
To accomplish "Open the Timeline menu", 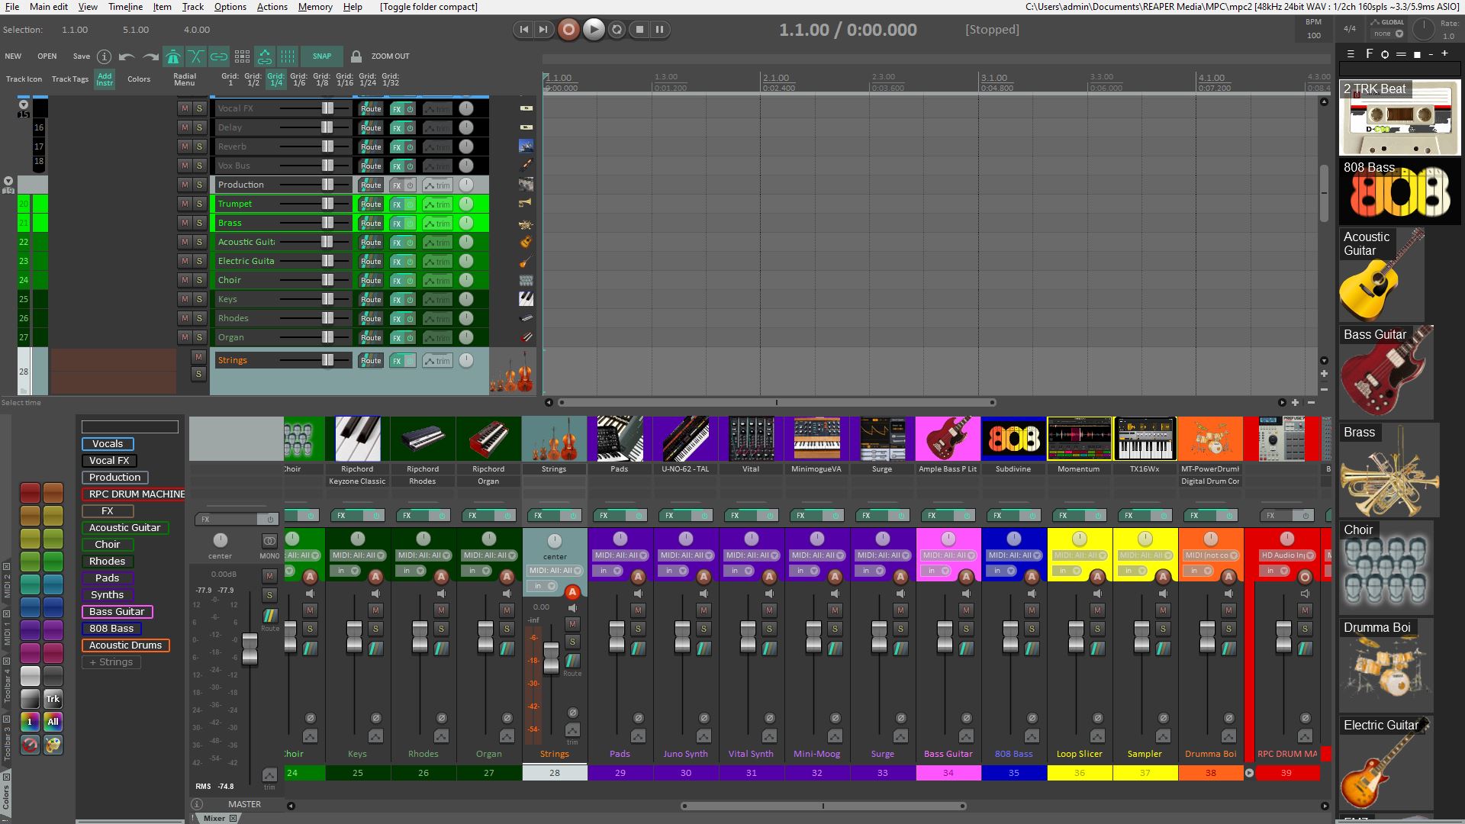I will (x=125, y=7).
